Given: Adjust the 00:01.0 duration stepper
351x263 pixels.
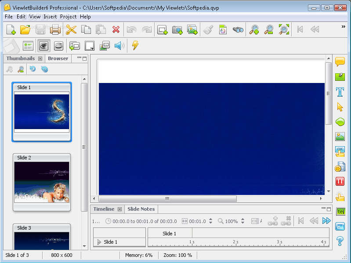Looking at the screenshot, I should pyautogui.click(x=211, y=221).
